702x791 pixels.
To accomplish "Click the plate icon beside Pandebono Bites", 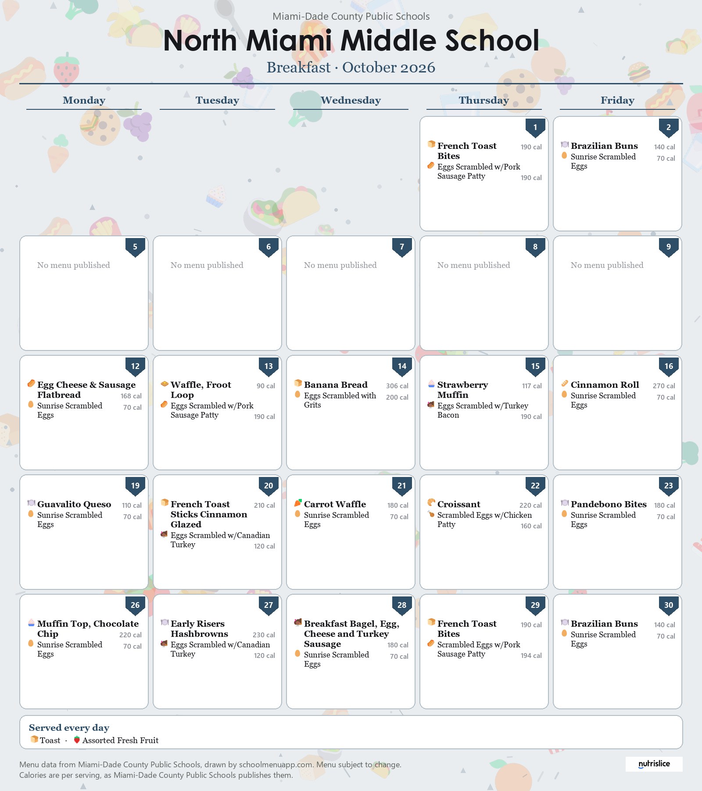I will (x=565, y=502).
